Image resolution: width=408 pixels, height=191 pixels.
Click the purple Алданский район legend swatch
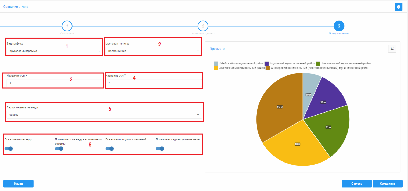(x=267, y=64)
